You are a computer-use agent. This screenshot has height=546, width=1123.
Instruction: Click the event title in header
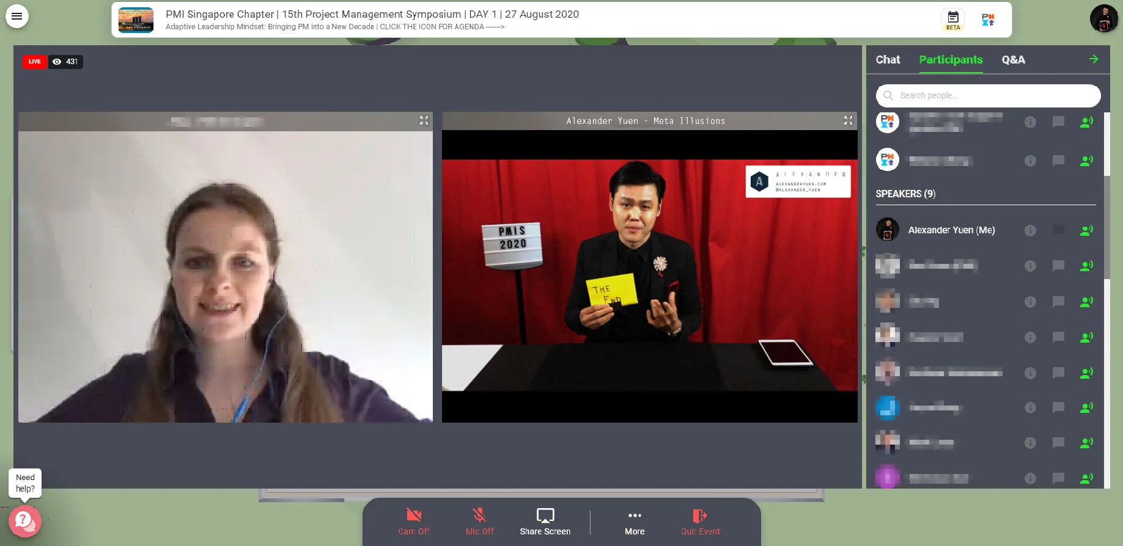pyautogui.click(x=372, y=14)
